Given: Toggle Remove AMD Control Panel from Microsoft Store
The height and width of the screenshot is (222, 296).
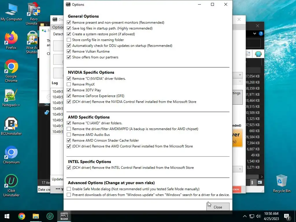Looking at the screenshot, I should [69, 146].
